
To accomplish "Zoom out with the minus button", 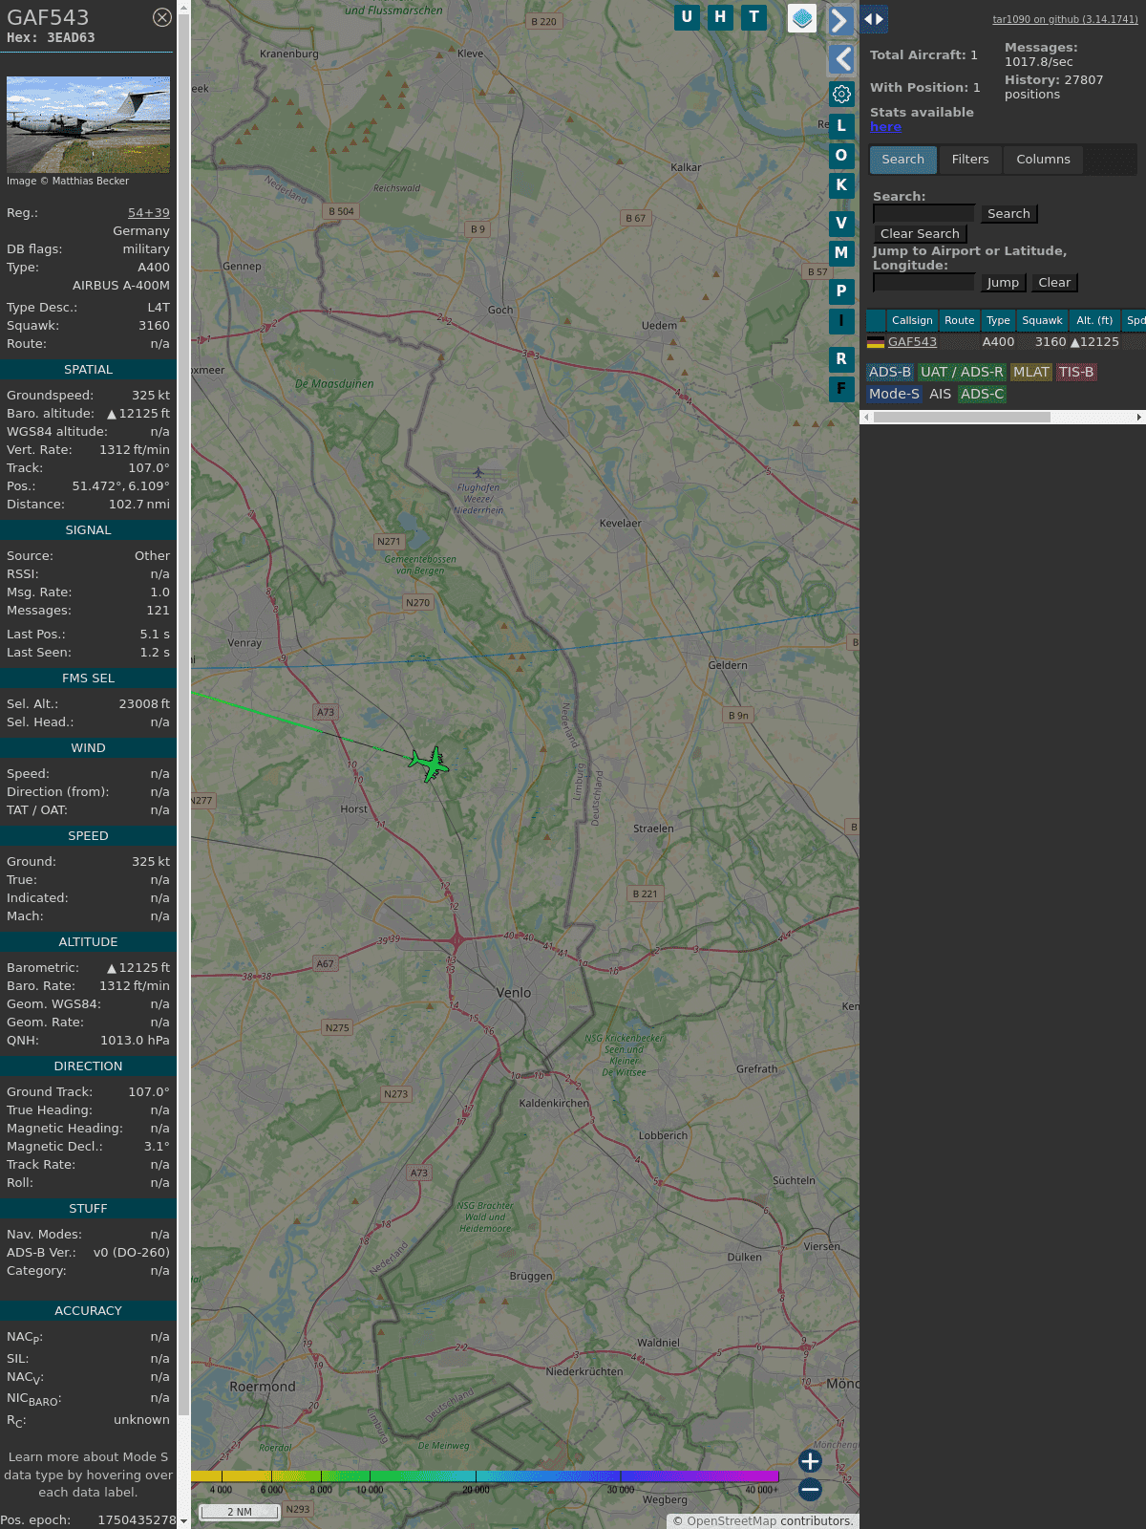I will [x=810, y=1489].
